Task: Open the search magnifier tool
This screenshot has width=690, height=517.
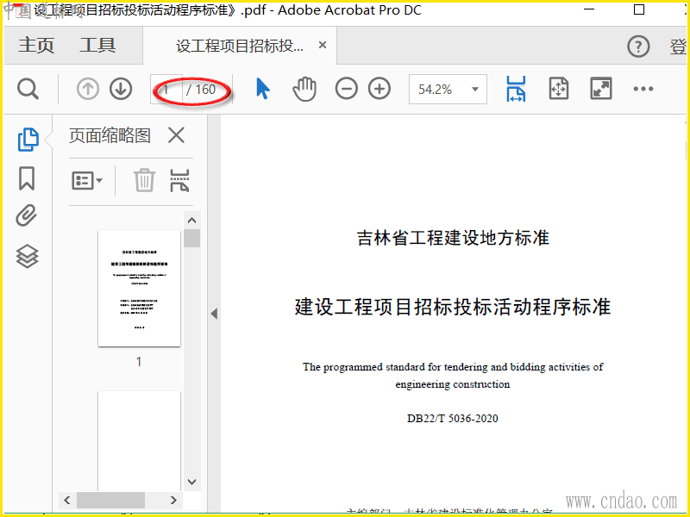Action: pos(28,90)
